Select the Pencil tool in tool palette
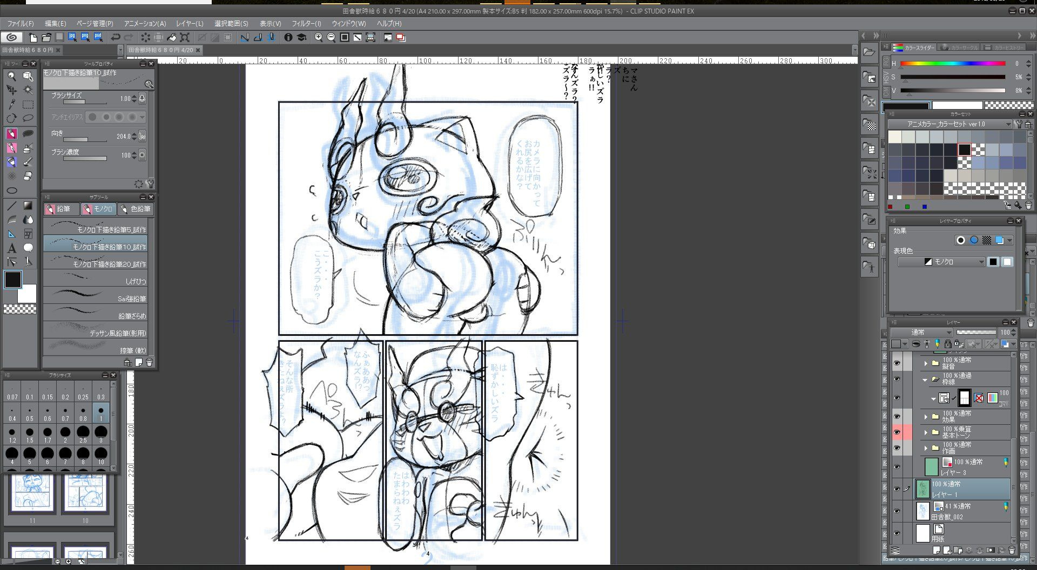Screen dimensions: 1037x570 pyautogui.click(x=11, y=133)
